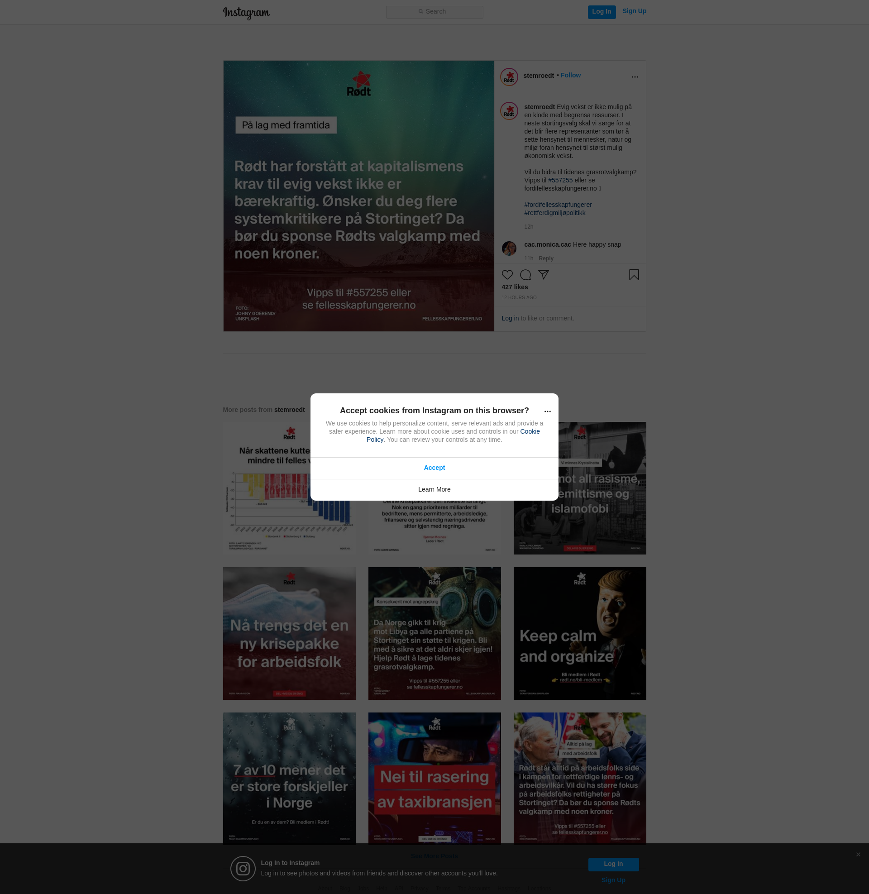Click Instagram camera icon in bottom banner

(x=243, y=869)
